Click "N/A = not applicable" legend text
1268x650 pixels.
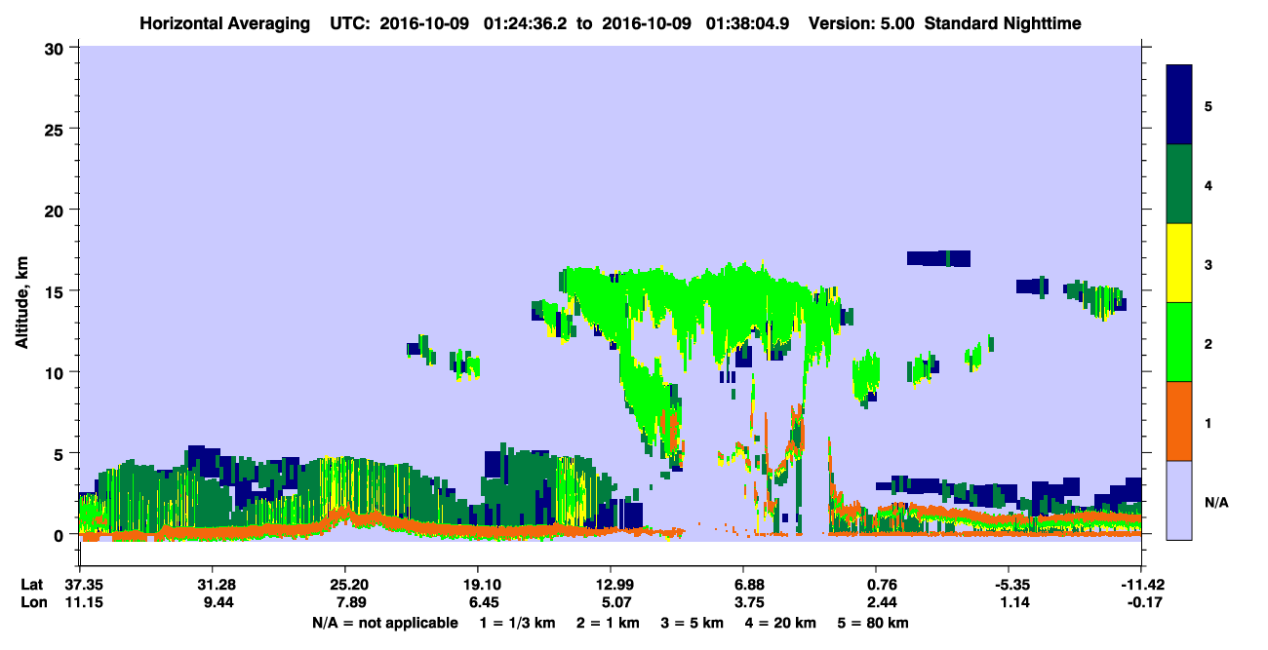(384, 623)
